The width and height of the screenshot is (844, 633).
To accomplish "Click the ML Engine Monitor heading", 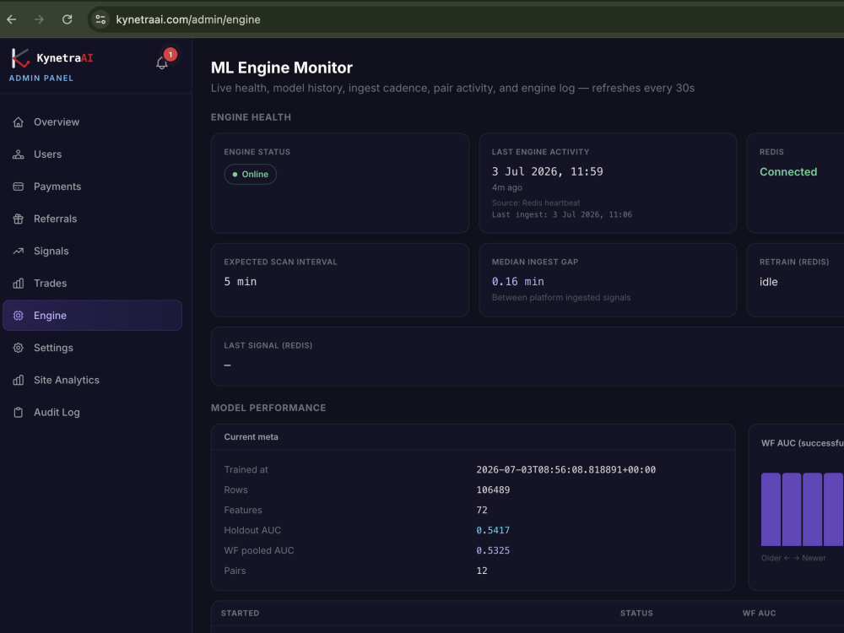I will tap(282, 68).
